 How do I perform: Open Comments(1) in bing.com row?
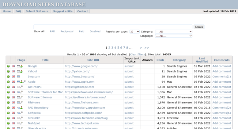pyautogui.click(x=221, y=77)
